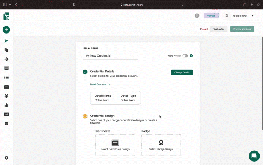Open the bar chart analytics icon in sidebar
Image resolution: width=263 pixels, height=165 pixels.
[6, 105]
